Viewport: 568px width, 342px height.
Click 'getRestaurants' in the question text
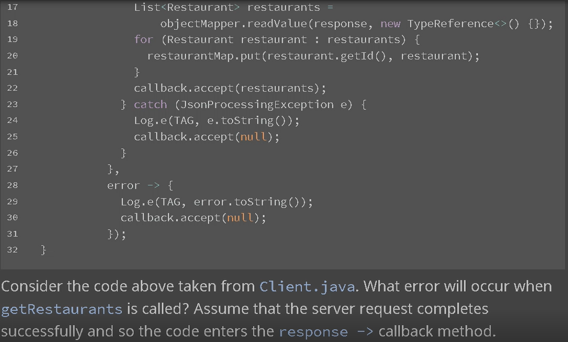point(62,309)
